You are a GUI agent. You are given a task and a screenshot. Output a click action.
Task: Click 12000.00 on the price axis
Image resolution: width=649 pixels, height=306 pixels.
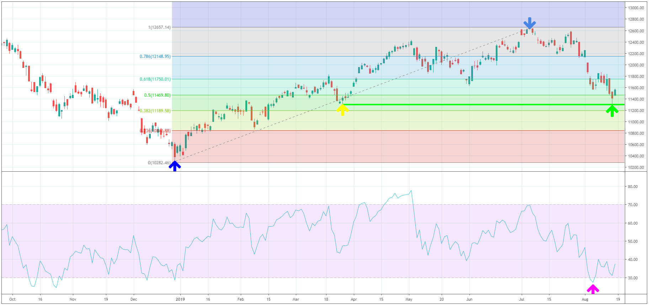(636, 65)
